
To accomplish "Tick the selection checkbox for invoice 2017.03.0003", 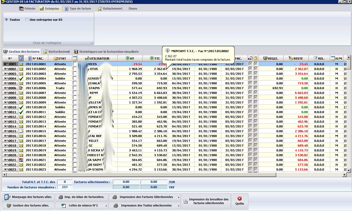I will tap(75, 74).
